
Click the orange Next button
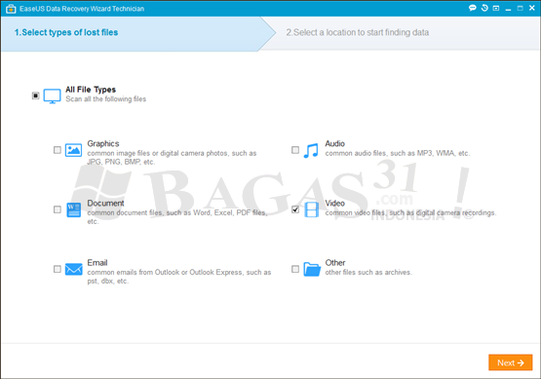(510, 362)
